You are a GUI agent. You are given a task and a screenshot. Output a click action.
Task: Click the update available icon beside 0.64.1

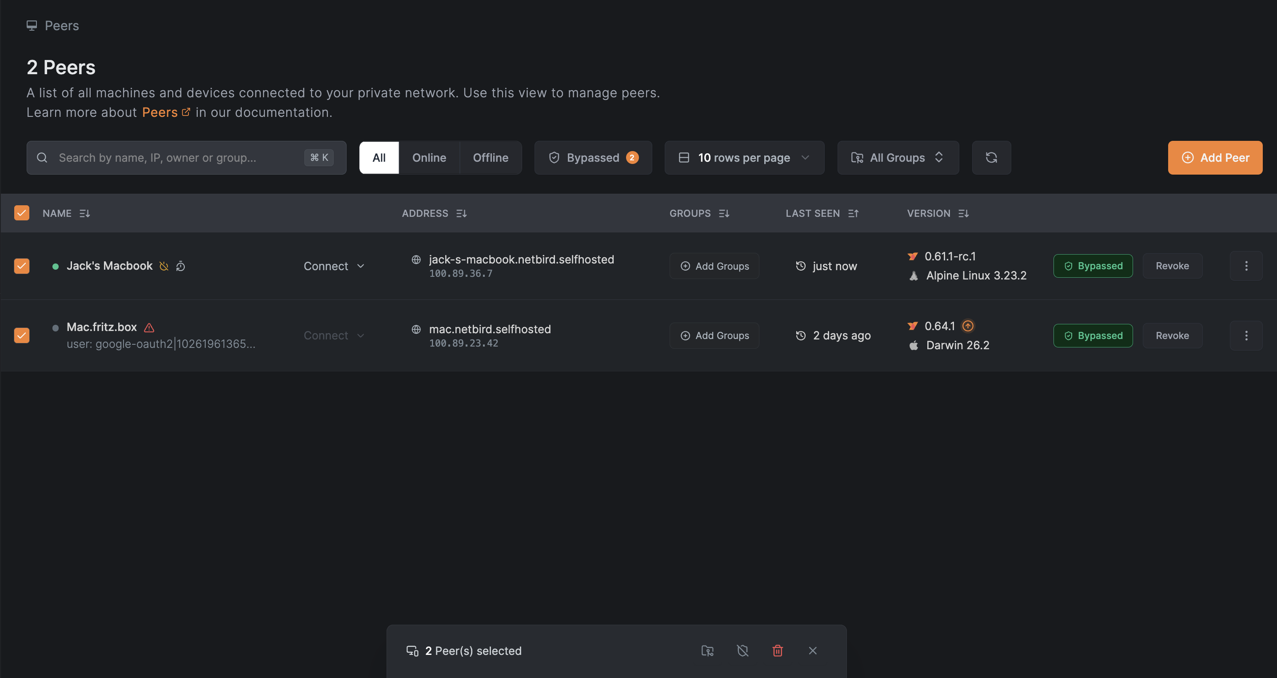point(968,326)
